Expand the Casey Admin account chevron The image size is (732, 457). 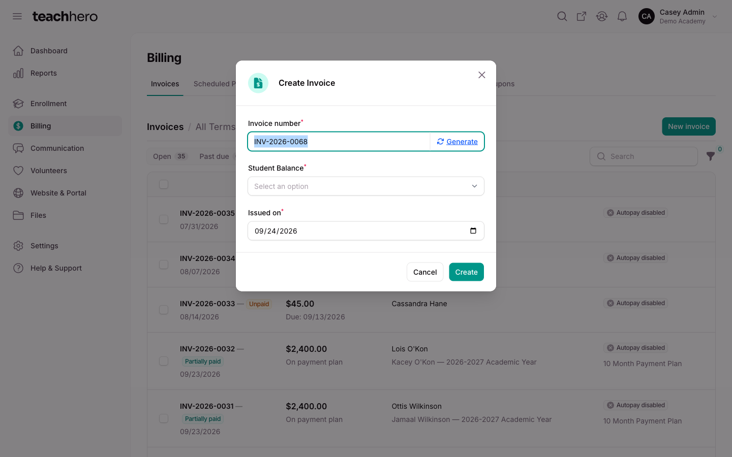point(715,17)
